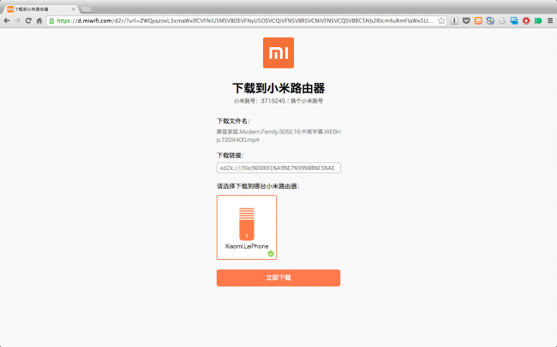Image resolution: width=557 pixels, height=347 pixels.
Task: Click the blue magnifier extension icon
Action: tap(490, 21)
